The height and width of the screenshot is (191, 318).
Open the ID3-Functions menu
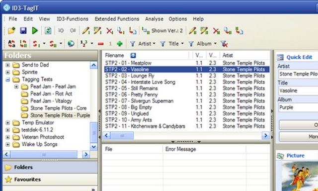pos(73,19)
